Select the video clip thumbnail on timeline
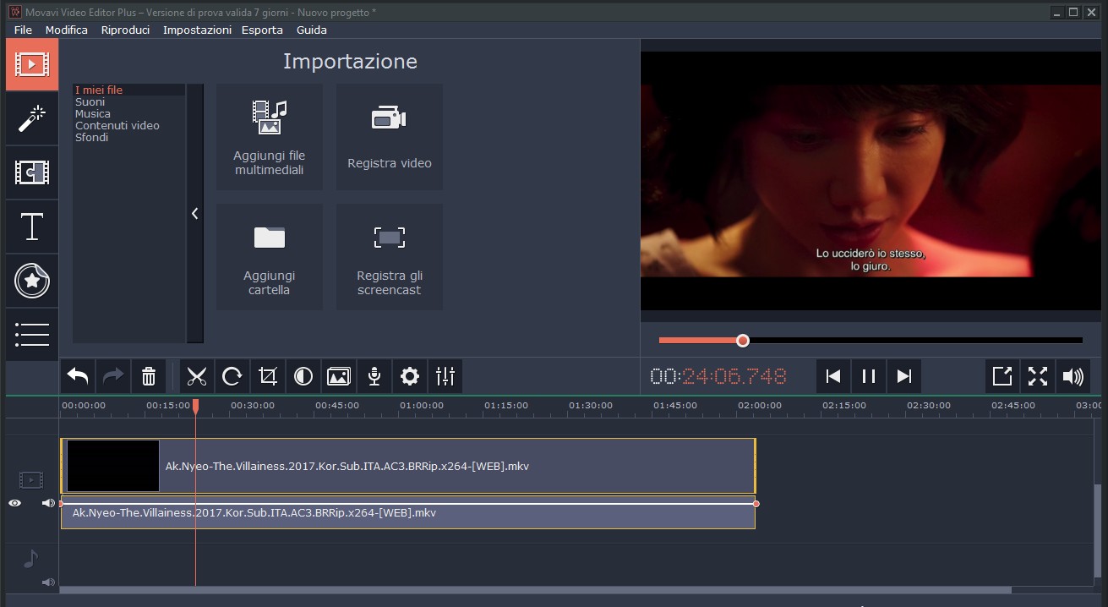The image size is (1108, 607). point(113,466)
